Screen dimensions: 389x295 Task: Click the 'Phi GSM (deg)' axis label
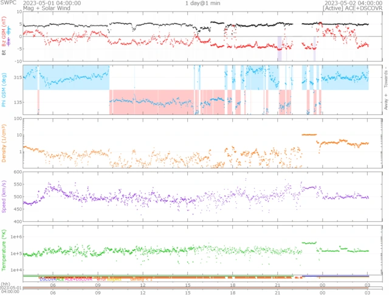click(x=4, y=89)
